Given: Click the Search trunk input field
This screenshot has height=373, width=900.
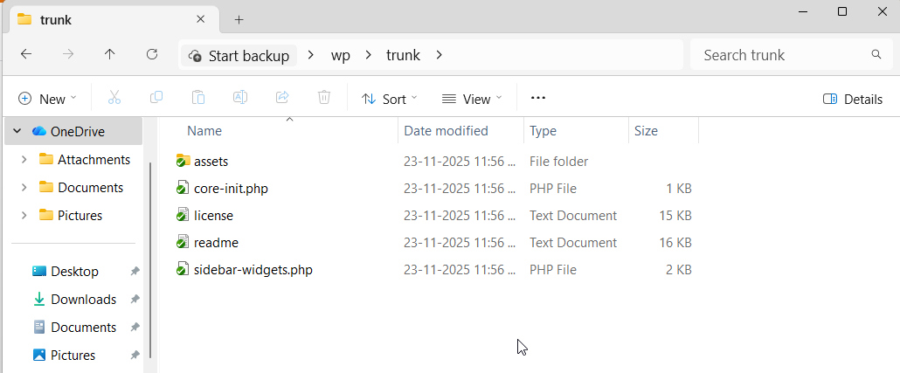Looking at the screenshot, I should click(782, 55).
